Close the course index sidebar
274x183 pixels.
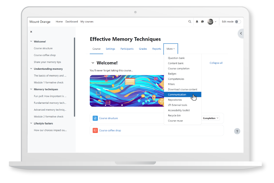(31, 32)
